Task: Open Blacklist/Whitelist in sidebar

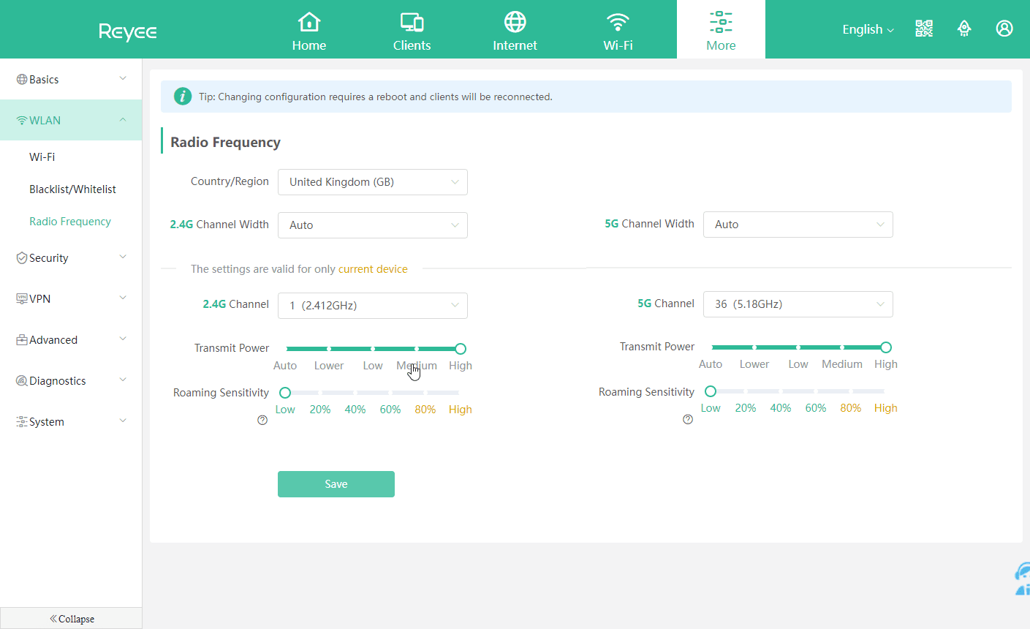Action: (x=72, y=189)
